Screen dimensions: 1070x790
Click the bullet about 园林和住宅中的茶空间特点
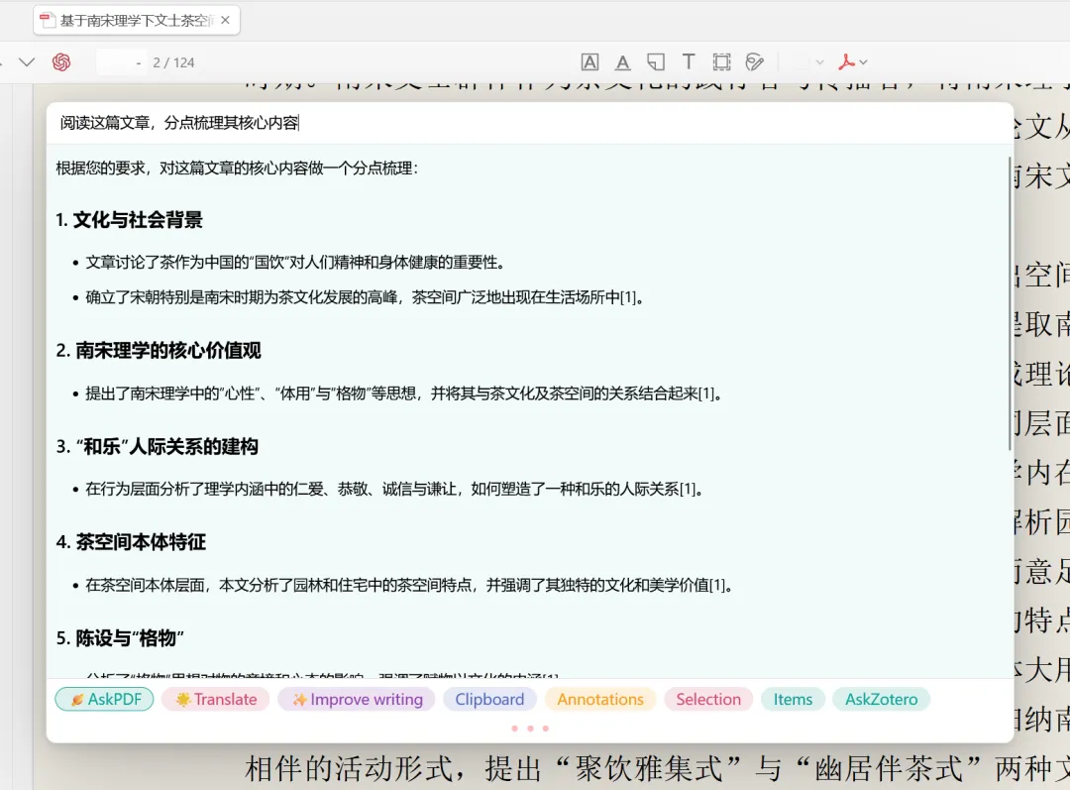[409, 585]
